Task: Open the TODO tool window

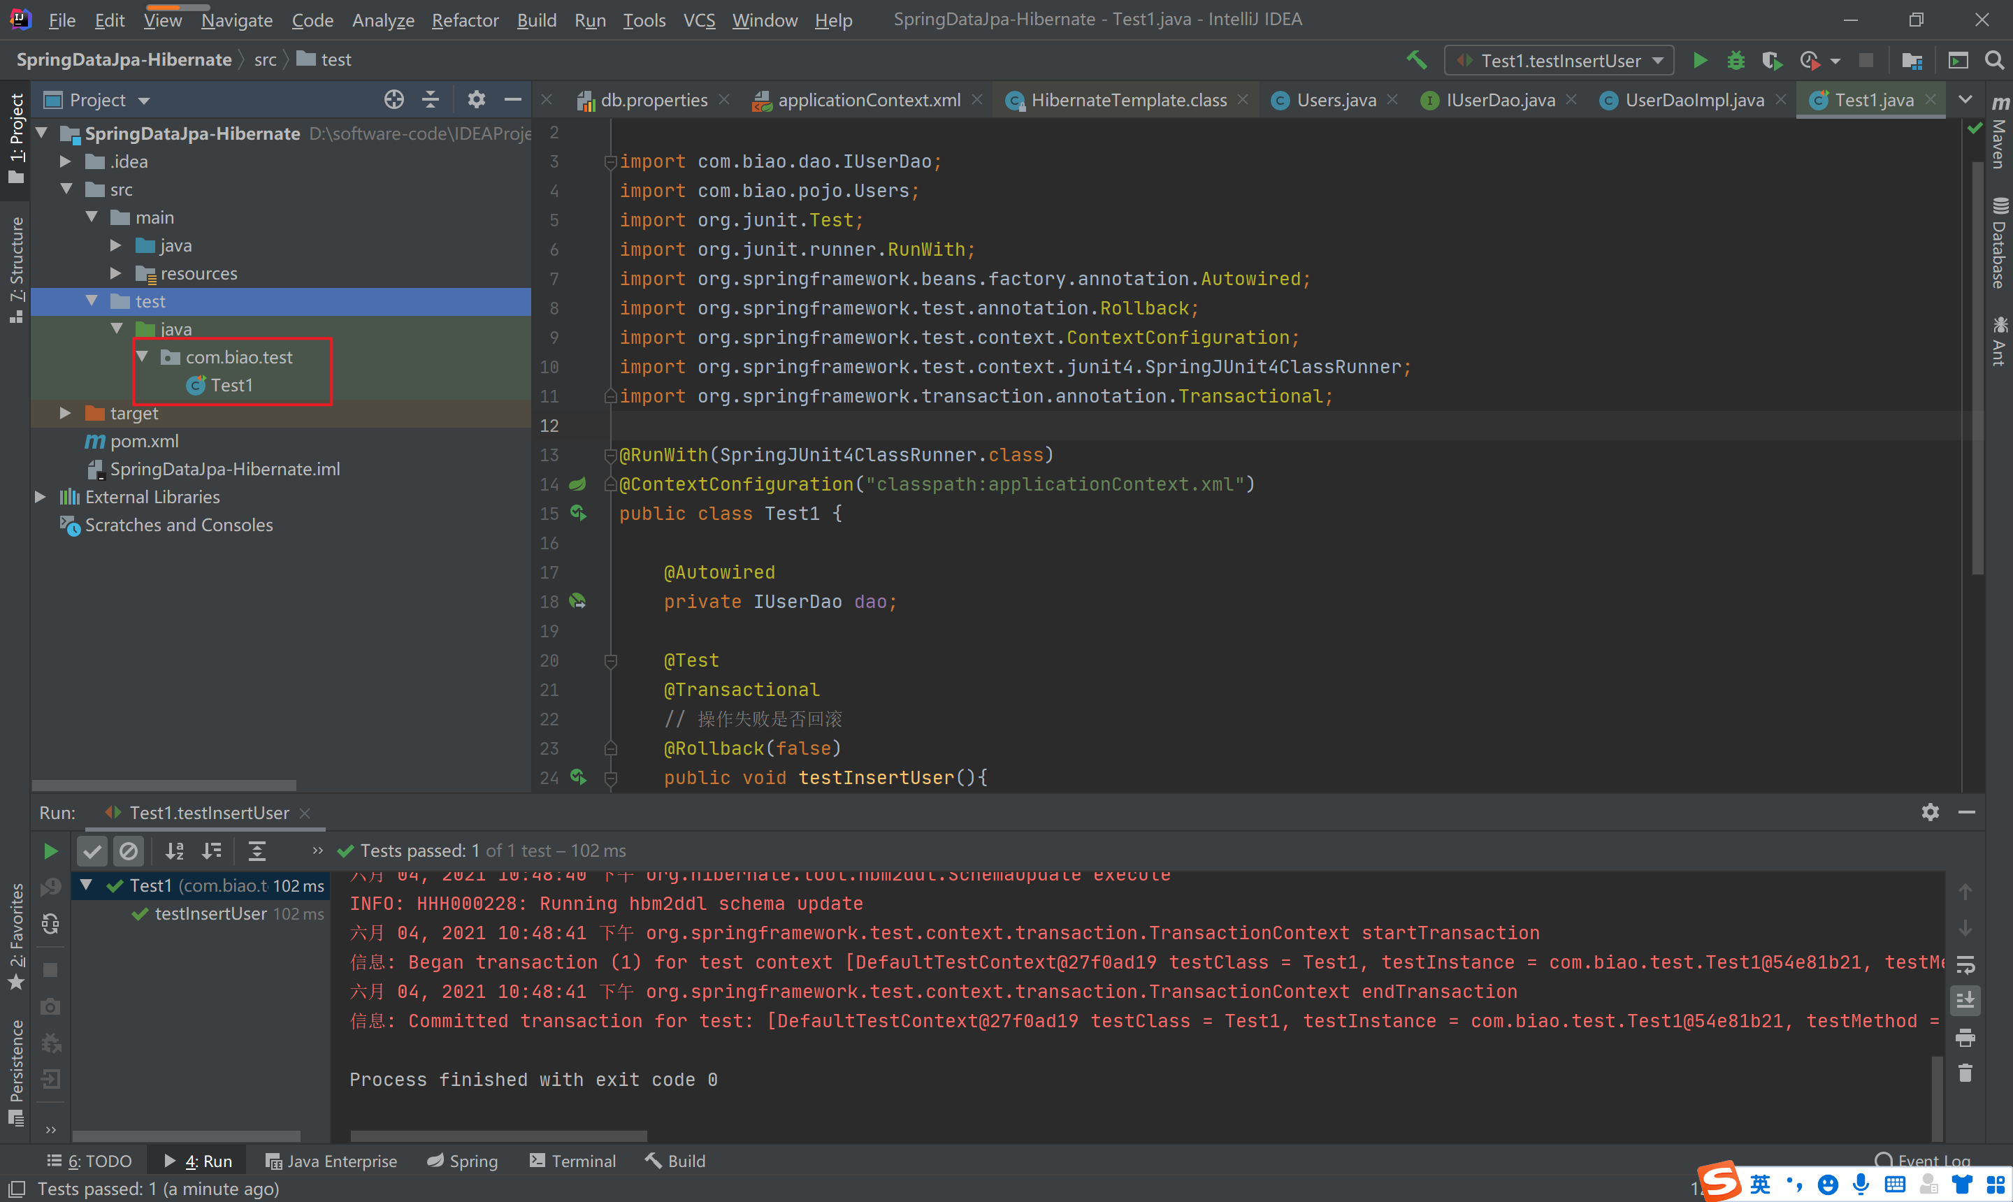Action: pyautogui.click(x=90, y=1161)
